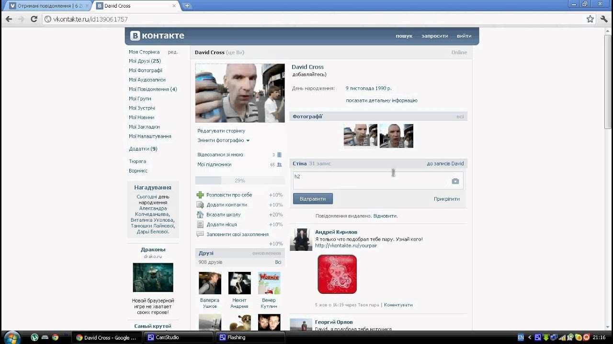
Task: Open the main profile photo
Action: coord(240,93)
